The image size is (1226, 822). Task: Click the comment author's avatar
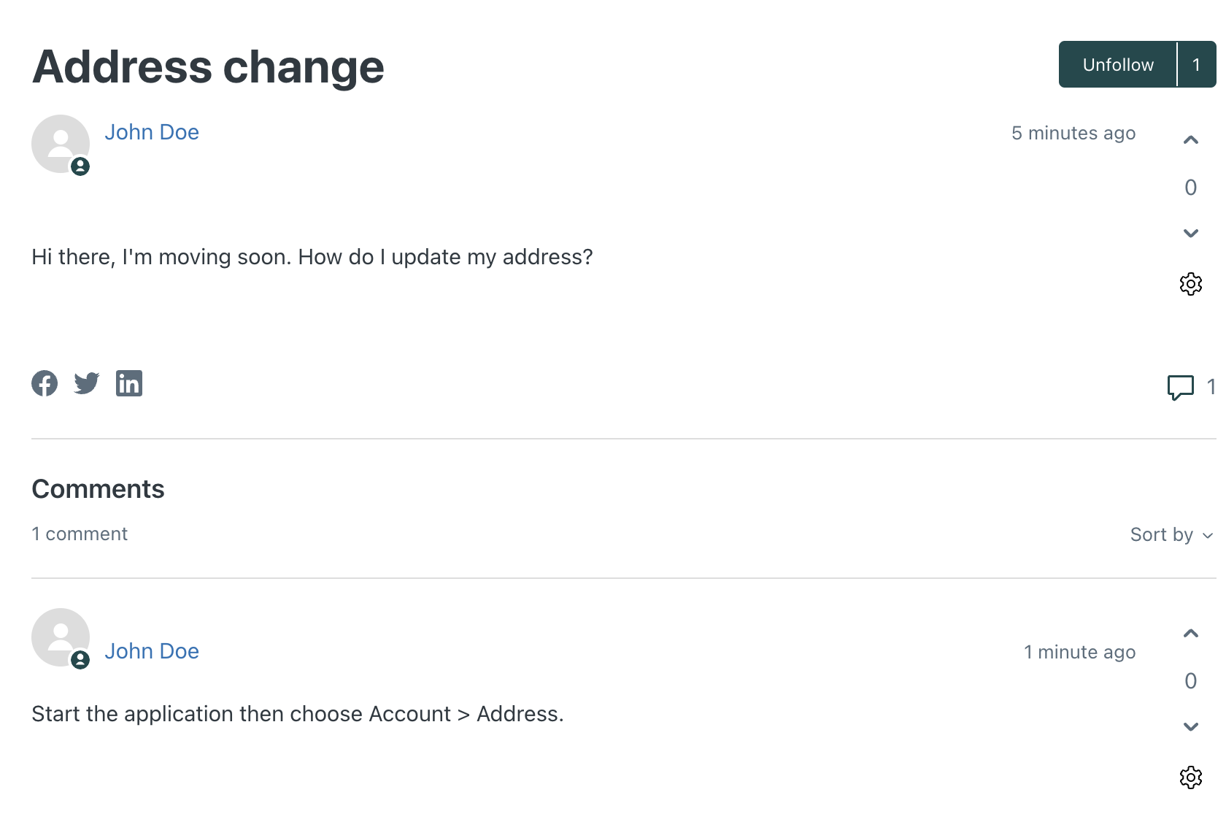coord(61,637)
